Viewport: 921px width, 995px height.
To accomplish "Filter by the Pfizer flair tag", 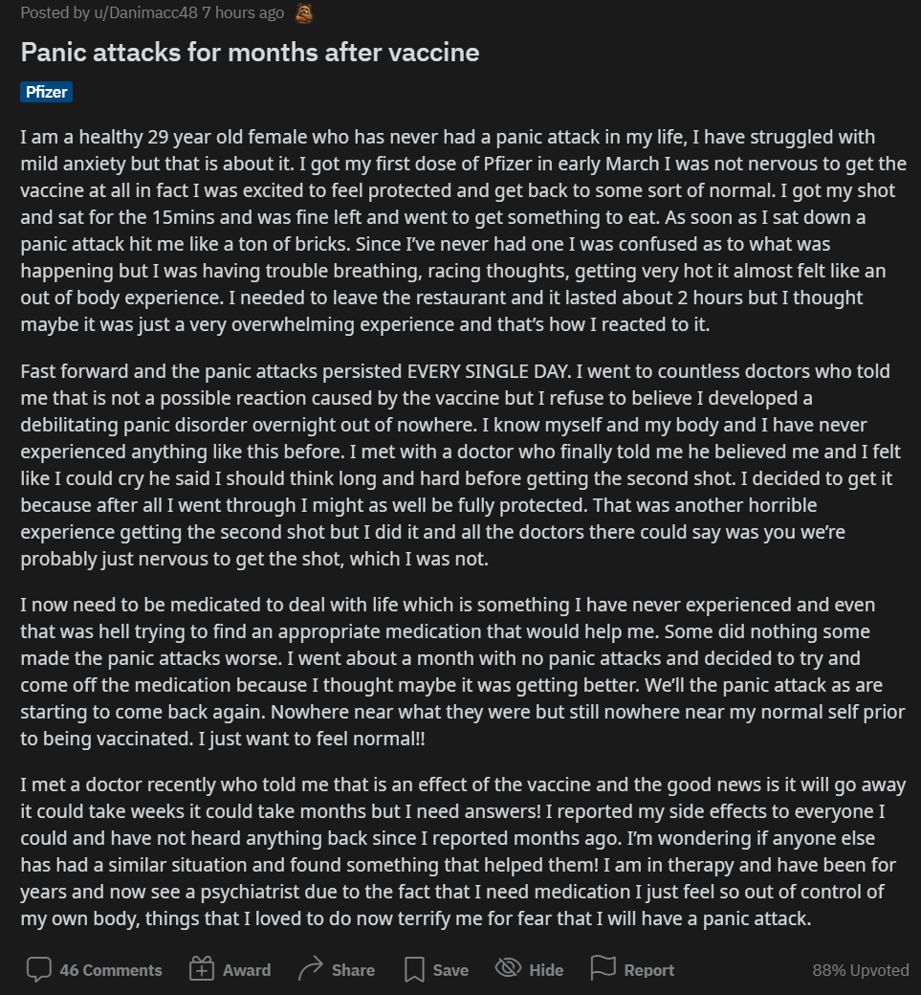I will click(46, 92).
